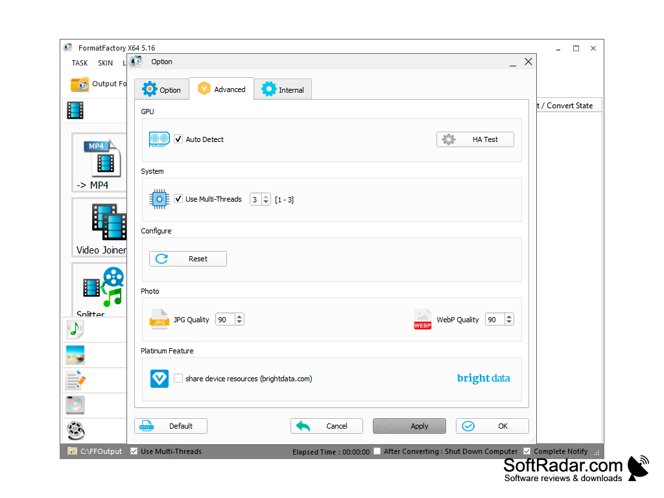Open the SKIN menu
Viewport: 664px width, 498px height.
point(106,63)
